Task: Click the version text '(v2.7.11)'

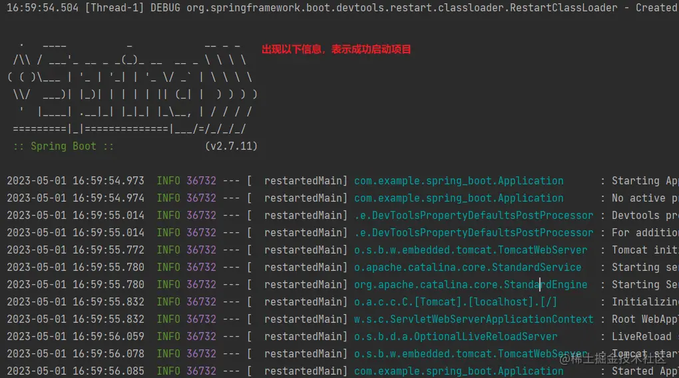Action: [231, 146]
